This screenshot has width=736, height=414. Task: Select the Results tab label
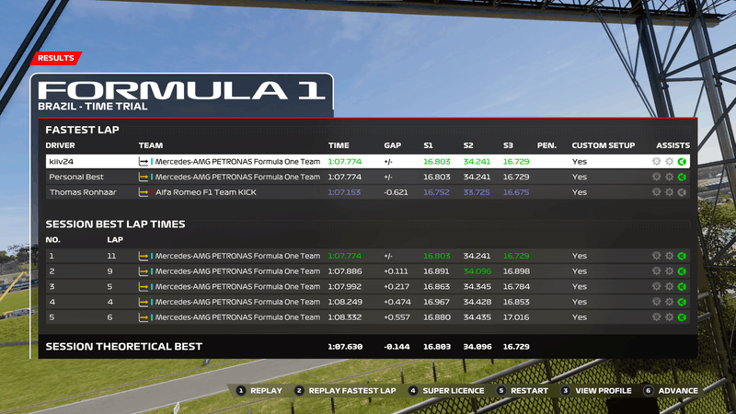point(56,58)
